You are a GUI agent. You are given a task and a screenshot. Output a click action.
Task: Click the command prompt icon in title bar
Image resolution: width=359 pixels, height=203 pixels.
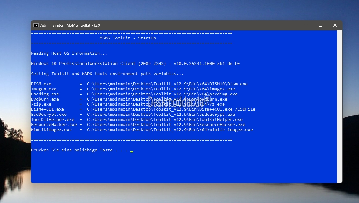(36, 25)
